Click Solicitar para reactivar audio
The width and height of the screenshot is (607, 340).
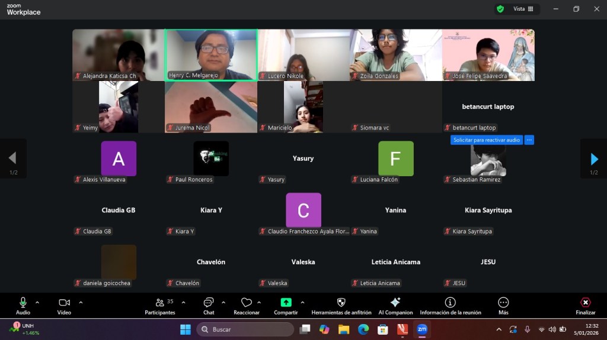486,140
